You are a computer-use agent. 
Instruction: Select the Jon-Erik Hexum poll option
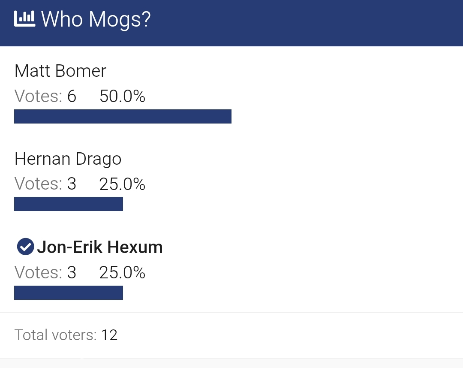(100, 247)
